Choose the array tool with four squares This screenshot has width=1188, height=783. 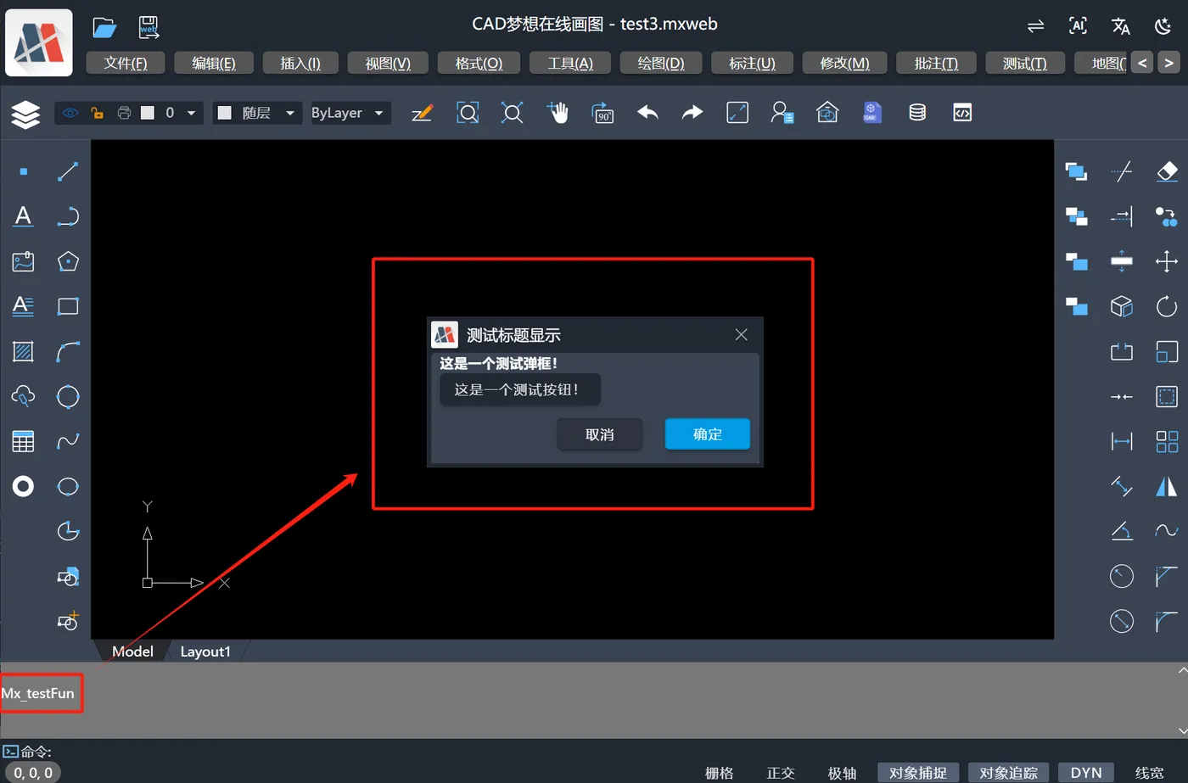tap(1167, 441)
